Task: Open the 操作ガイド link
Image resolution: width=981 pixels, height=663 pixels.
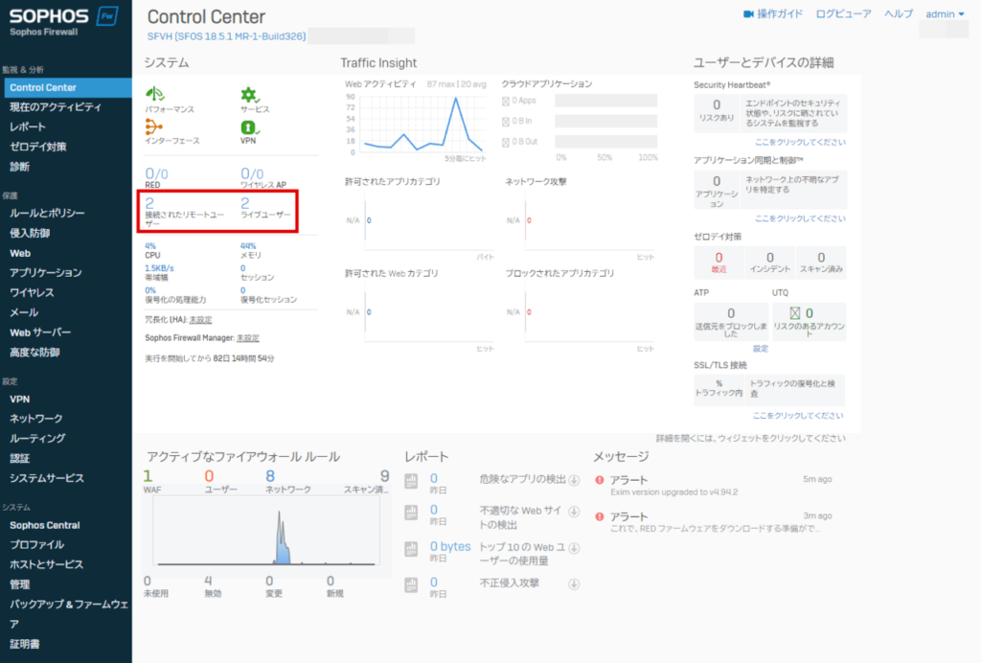Action: pyautogui.click(x=780, y=13)
